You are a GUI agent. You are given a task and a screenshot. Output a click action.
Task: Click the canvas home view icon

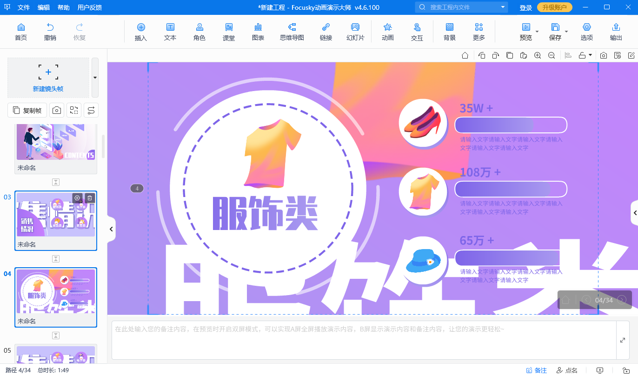pyautogui.click(x=465, y=55)
